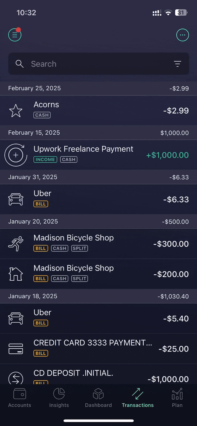The width and height of the screenshot is (197, 426).
Task: Tap the three-dot more options icon
Action: coord(182,35)
